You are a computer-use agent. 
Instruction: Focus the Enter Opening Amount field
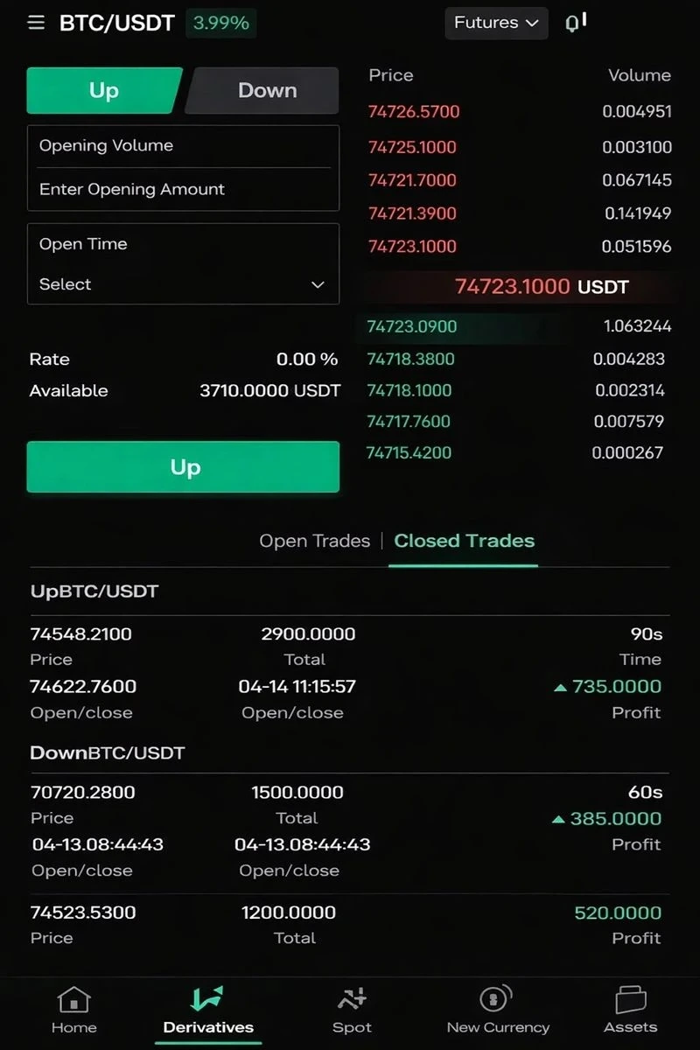183,189
